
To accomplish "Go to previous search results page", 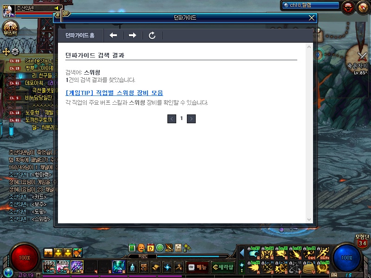I will [172, 119].
